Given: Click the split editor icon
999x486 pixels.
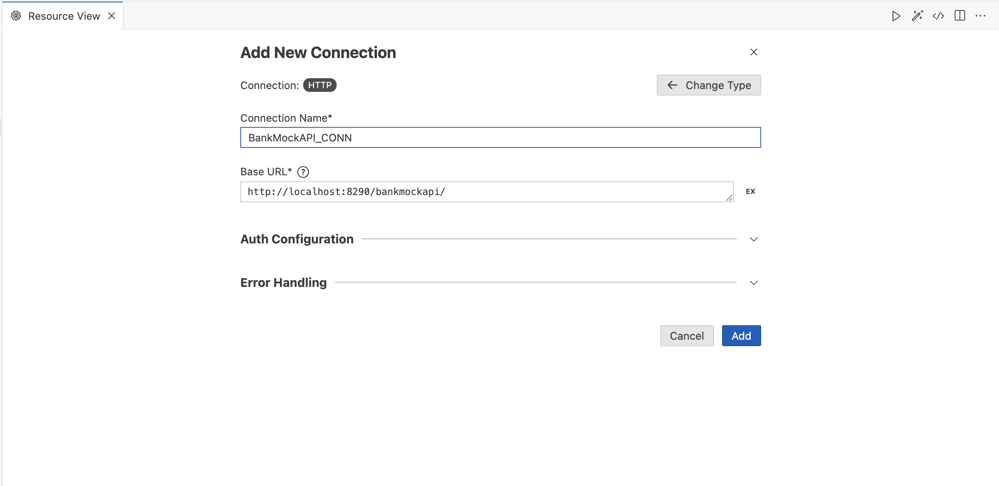Looking at the screenshot, I should point(960,16).
